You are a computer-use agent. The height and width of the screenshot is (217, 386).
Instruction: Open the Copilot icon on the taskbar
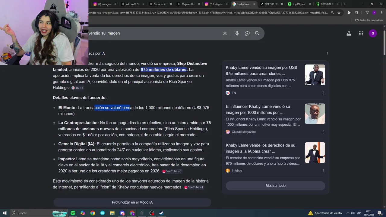83,213
